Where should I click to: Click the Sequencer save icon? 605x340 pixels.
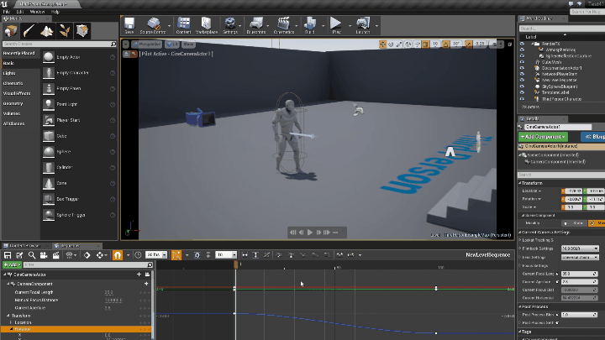point(8,255)
